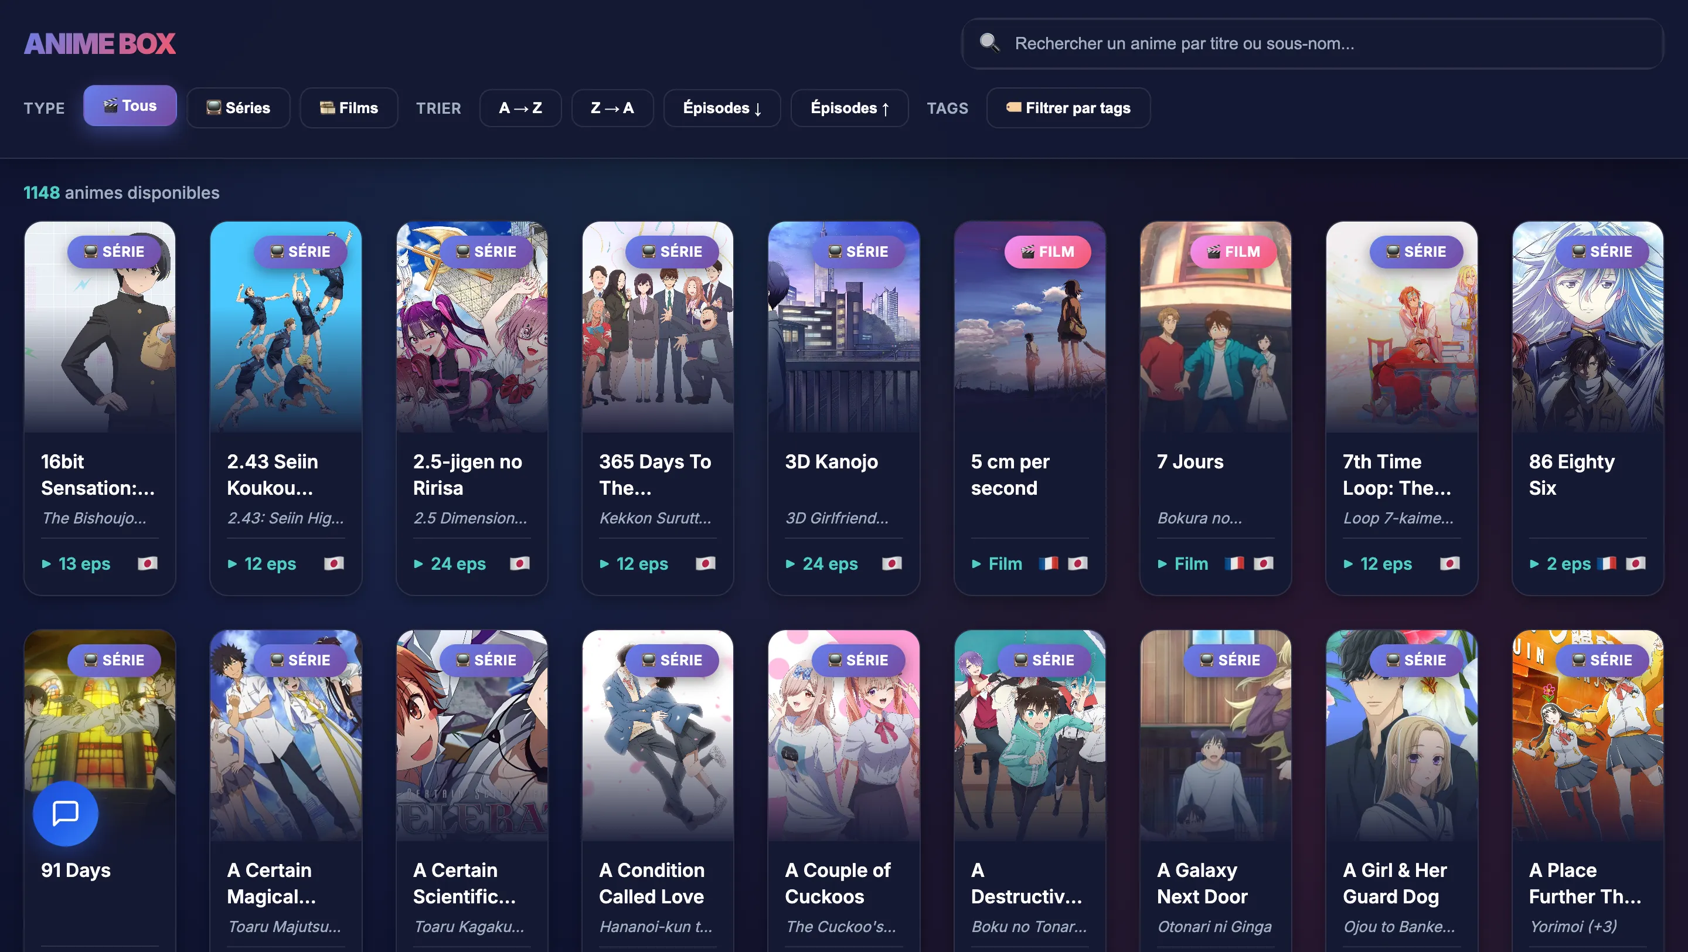This screenshot has height=952, width=1688.
Task: Click the French flag on 86 Eighty Six
Action: tap(1606, 563)
